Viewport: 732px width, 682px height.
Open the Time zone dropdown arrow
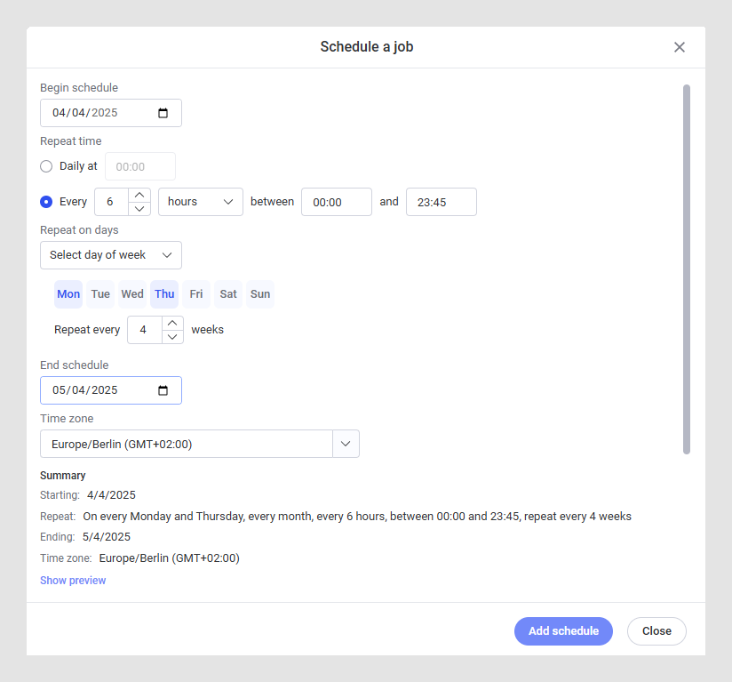(x=346, y=444)
